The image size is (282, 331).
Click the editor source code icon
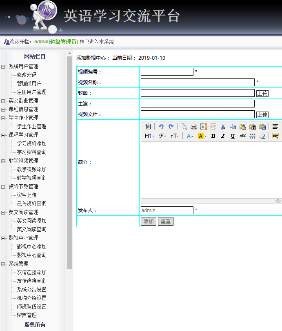[148, 126]
